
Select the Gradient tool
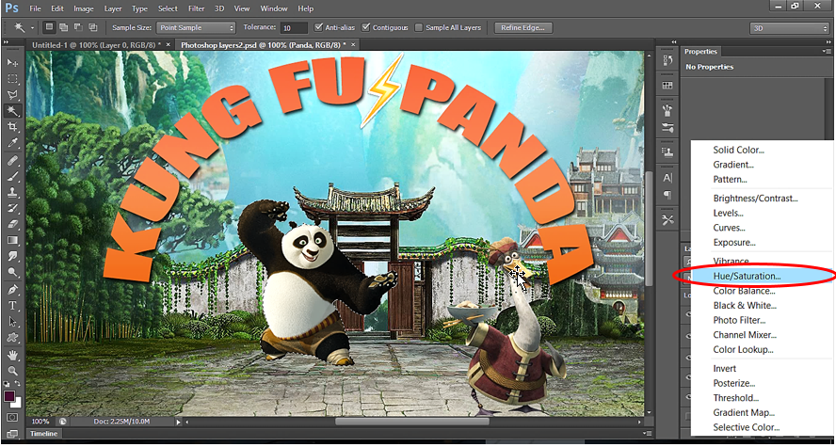(12, 240)
